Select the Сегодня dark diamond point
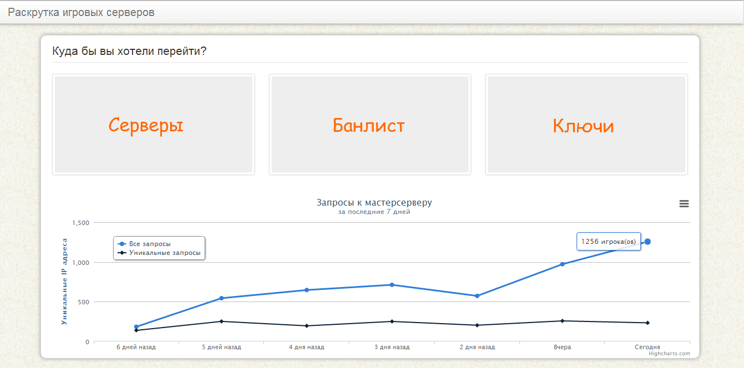Viewport: 744px width, 368px height. [x=648, y=323]
